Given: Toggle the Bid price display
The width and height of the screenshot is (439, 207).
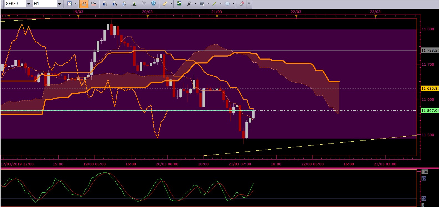Looking at the screenshot, I should 84,4.
